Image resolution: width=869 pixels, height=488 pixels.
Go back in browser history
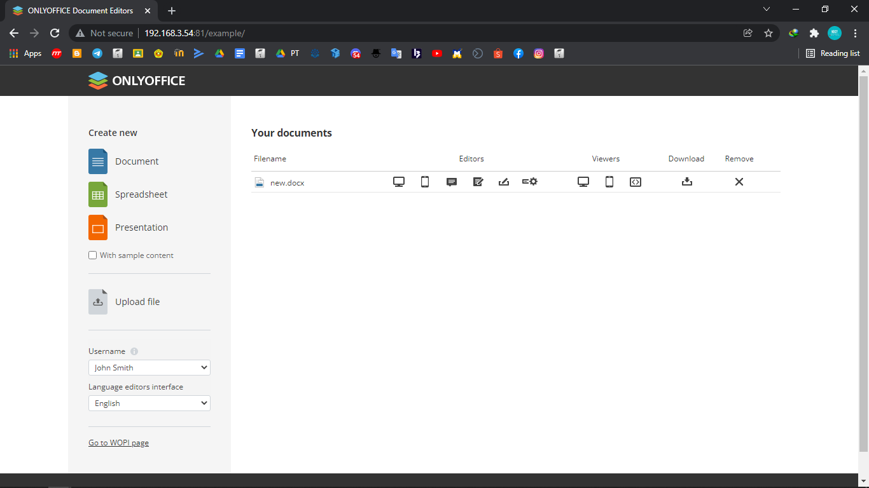[x=14, y=33]
